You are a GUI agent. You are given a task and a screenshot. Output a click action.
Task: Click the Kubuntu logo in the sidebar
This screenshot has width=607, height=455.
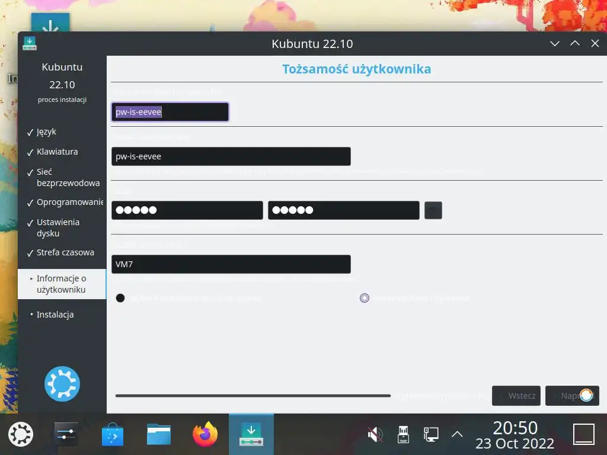pos(62,384)
